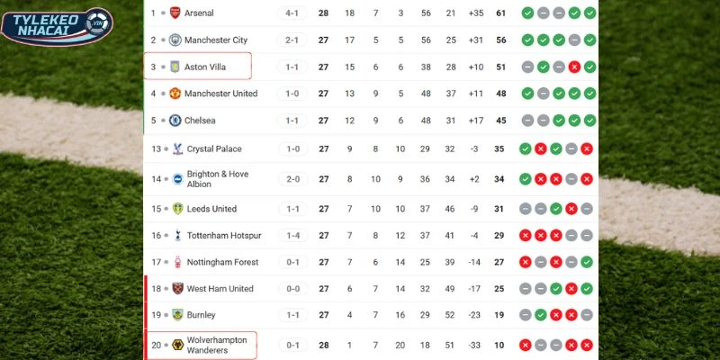
Task: Click the Manchester United crest icon
Action: 175,94
